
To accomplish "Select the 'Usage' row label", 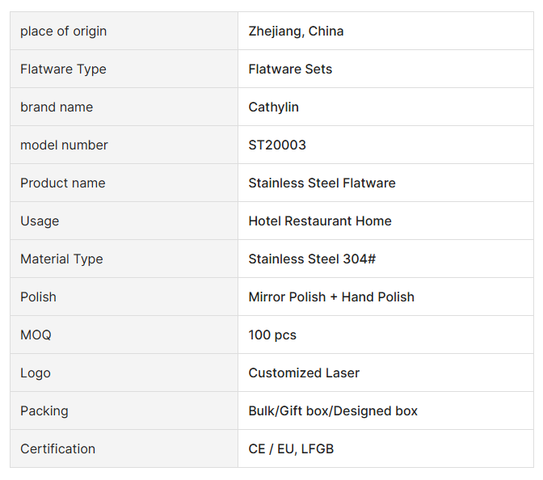I will [40, 221].
